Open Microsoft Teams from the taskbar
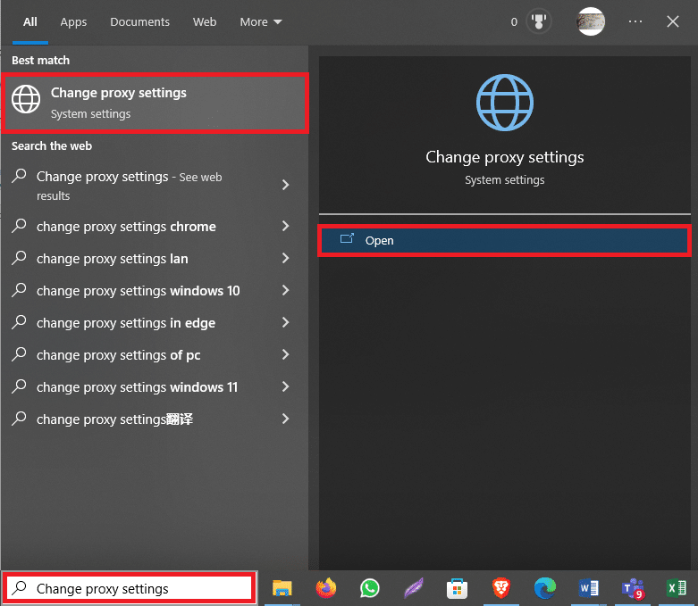This screenshot has height=606, width=698. point(633,589)
